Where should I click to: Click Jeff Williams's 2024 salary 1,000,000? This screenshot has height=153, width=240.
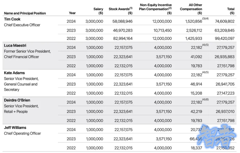click(95, 130)
